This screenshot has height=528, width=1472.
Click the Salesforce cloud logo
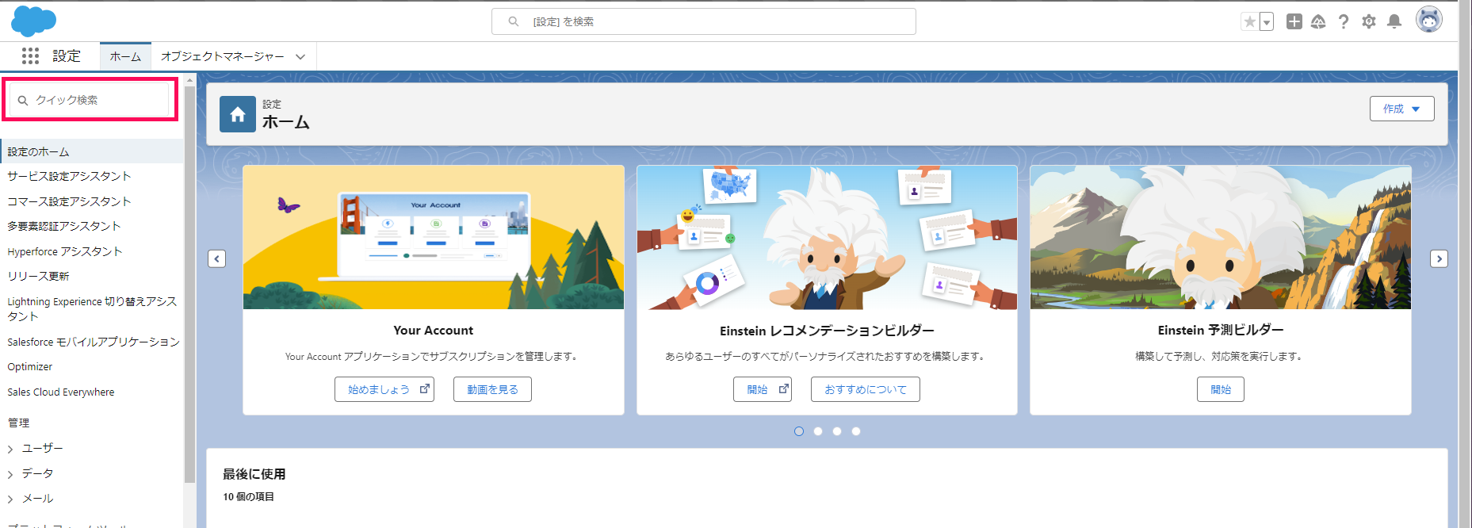tap(33, 21)
